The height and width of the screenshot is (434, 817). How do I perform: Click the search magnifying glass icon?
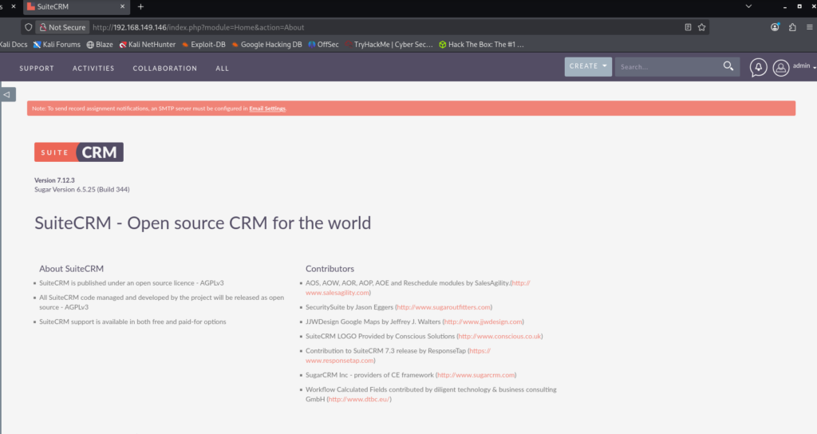point(728,66)
